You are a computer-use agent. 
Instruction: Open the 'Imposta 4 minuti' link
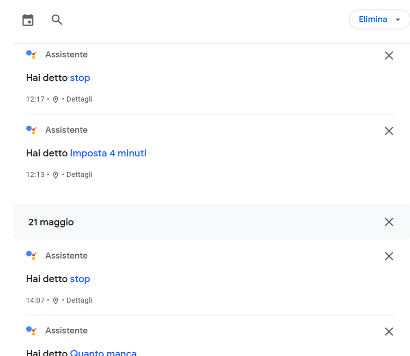click(108, 153)
